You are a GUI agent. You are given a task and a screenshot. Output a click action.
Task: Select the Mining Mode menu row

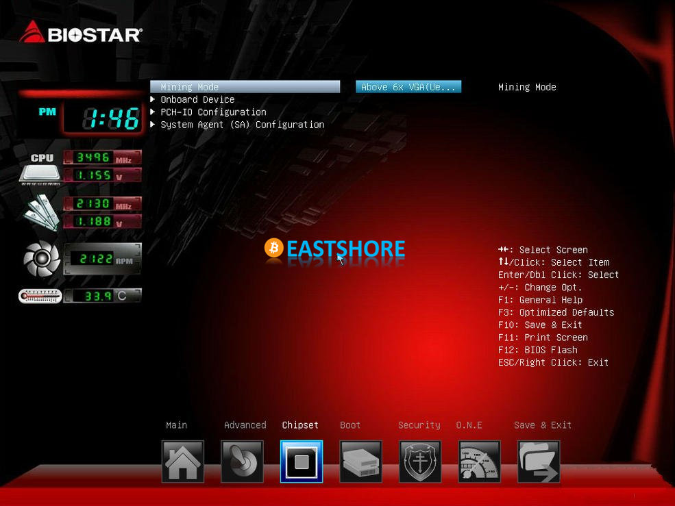click(x=245, y=87)
